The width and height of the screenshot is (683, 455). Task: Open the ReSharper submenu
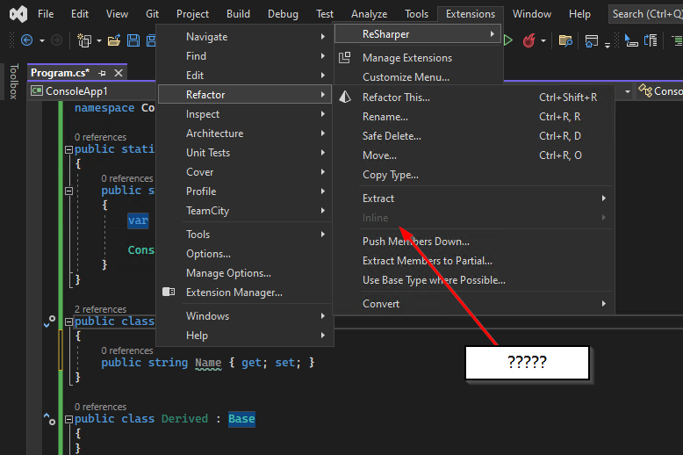418,34
